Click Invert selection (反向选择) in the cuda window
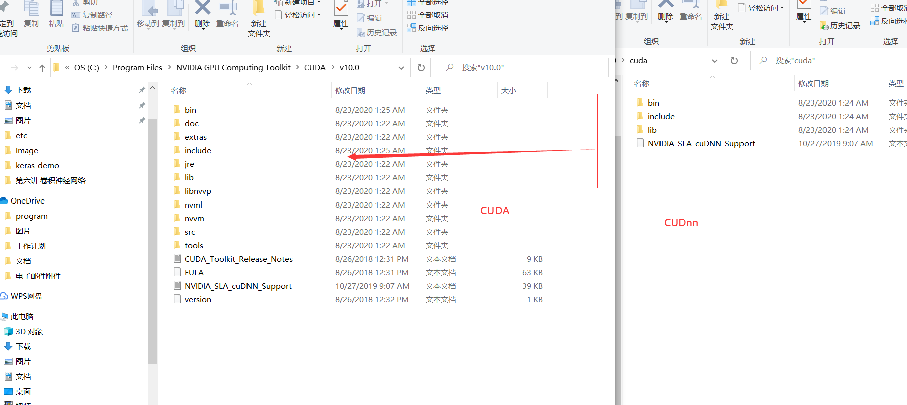This screenshot has width=907, height=405. (888, 21)
